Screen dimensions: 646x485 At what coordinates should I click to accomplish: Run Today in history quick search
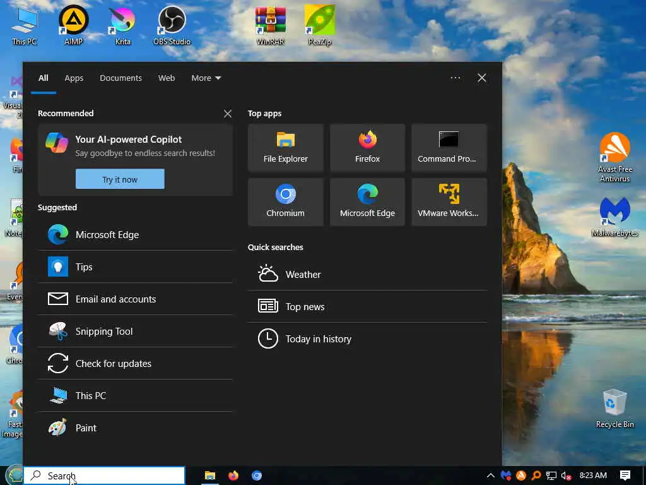[367, 338]
